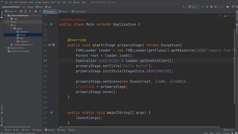Viewport: 238px width, 134px height.
Task: Click the @ annotation gutter icon on line 14
Action: (54, 45)
